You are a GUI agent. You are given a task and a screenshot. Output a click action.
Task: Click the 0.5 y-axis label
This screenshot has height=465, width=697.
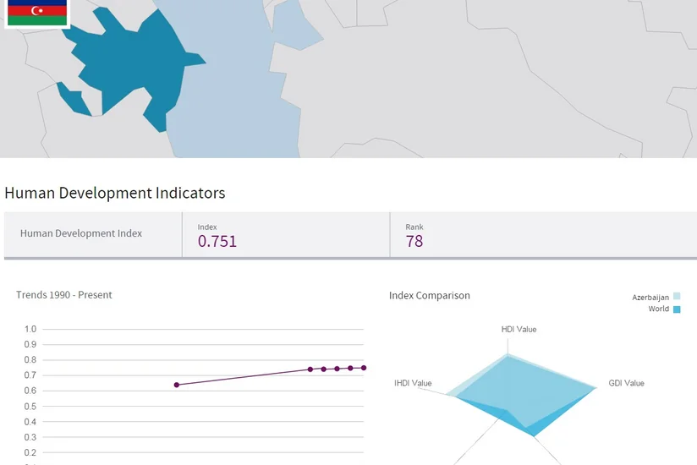tap(30, 407)
